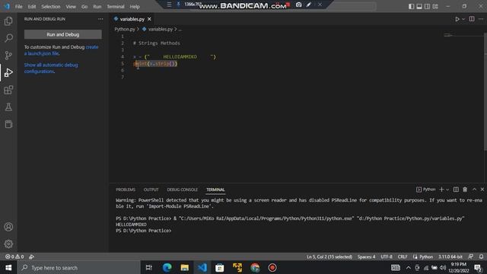
Task: Click the Type here to search box
Action: pyautogui.click(x=79, y=267)
